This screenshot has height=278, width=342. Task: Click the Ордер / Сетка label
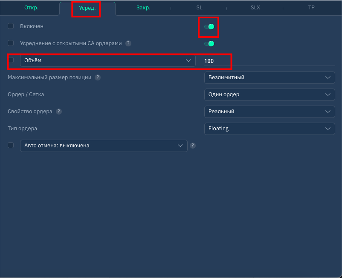tap(26, 95)
